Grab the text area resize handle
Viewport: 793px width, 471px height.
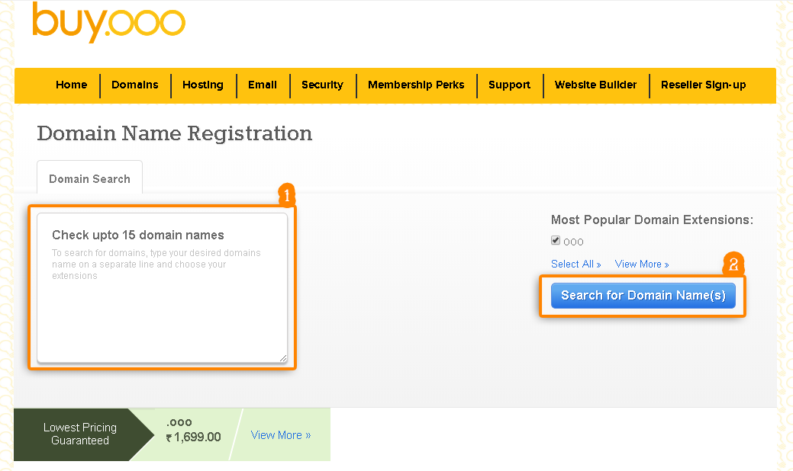tap(282, 357)
